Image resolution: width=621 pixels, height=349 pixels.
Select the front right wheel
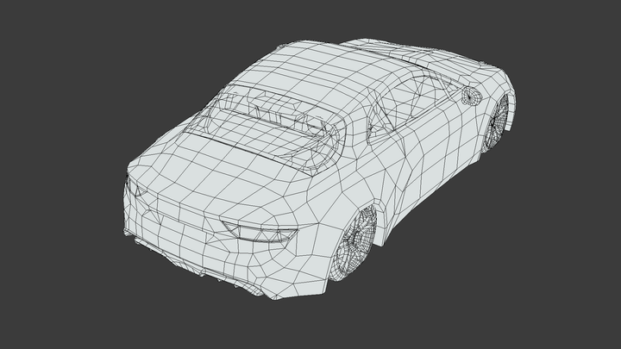pos(498,122)
